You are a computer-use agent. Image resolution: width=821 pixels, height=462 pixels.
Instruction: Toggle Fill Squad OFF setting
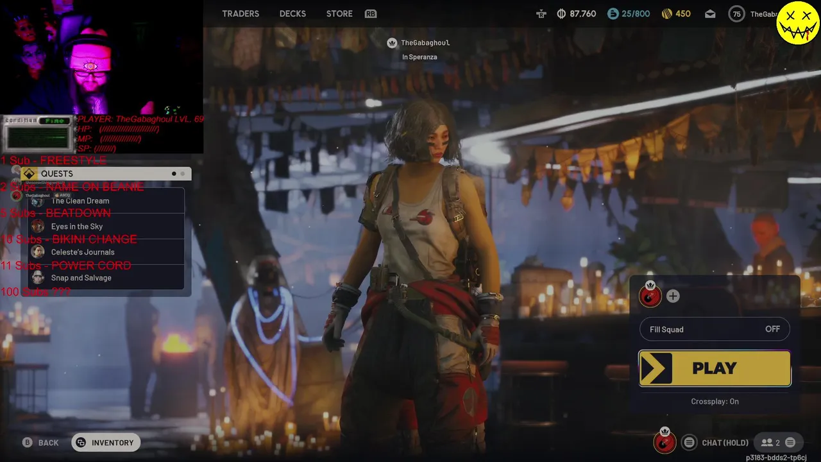tap(715, 329)
